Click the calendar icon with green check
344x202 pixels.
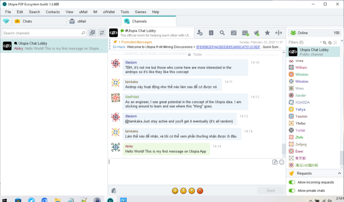(245, 33)
